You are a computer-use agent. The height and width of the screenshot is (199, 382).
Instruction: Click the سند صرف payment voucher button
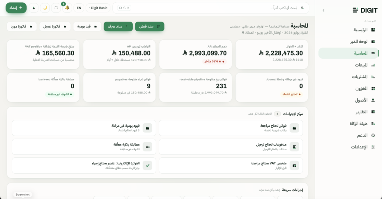coord(118,26)
